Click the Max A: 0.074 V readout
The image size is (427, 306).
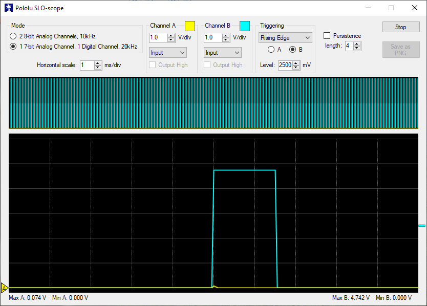[28, 298]
